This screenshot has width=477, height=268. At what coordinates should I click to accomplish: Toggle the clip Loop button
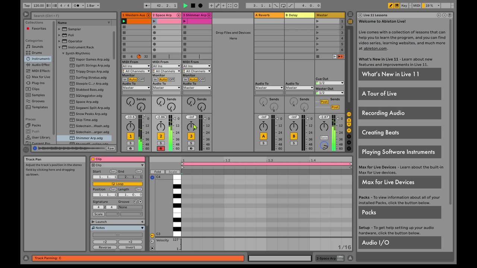(x=117, y=184)
